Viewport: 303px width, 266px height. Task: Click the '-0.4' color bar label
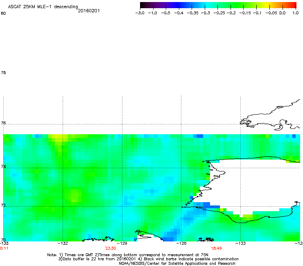[x=179, y=13]
